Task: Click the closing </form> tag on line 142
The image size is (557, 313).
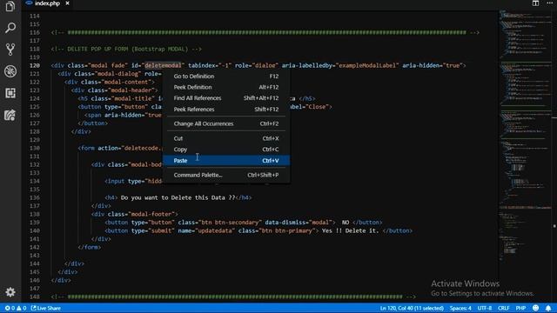Action: point(90,247)
